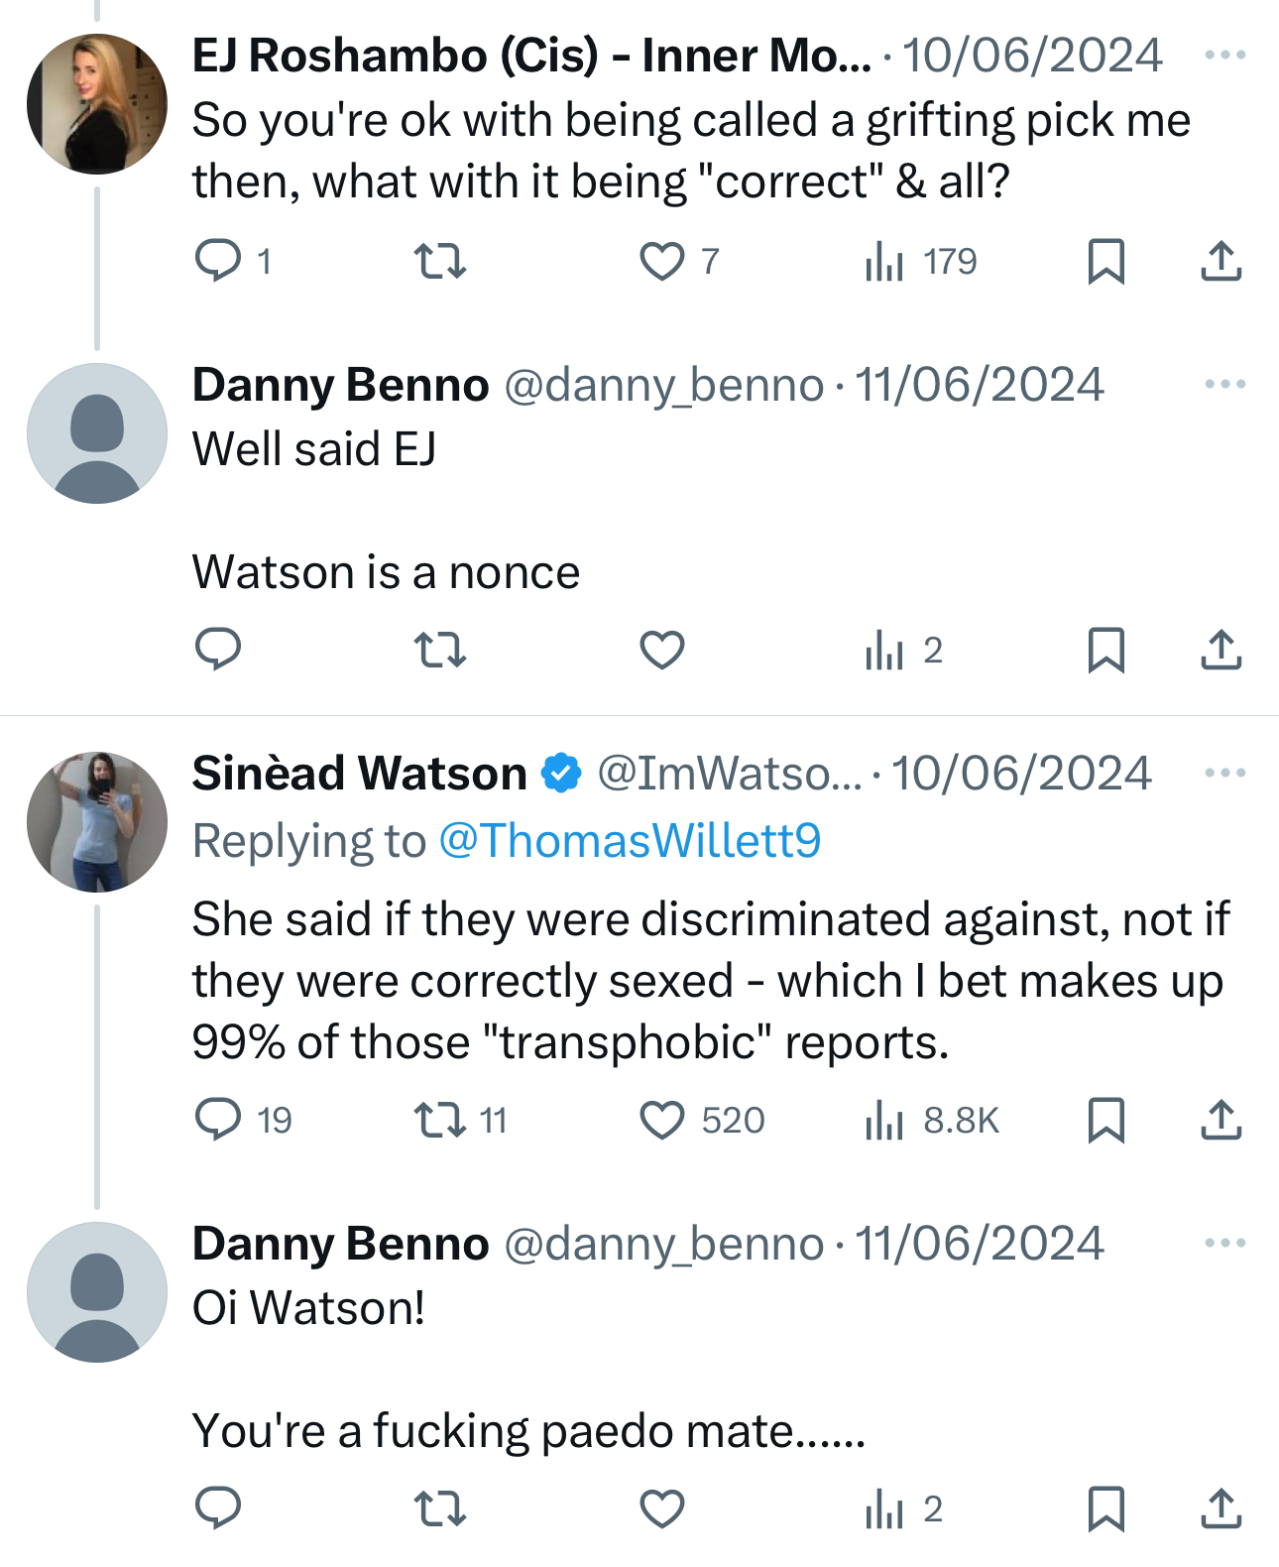Screen dimensions: 1279x1567
Task: Open more options on "Well said EJ" tweet
Action: point(1224,384)
